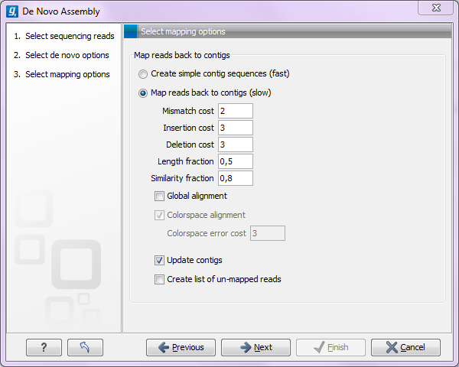The width and height of the screenshot is (459, 367).
Task: Click into the Mismatch cost field
Action: 235,112
